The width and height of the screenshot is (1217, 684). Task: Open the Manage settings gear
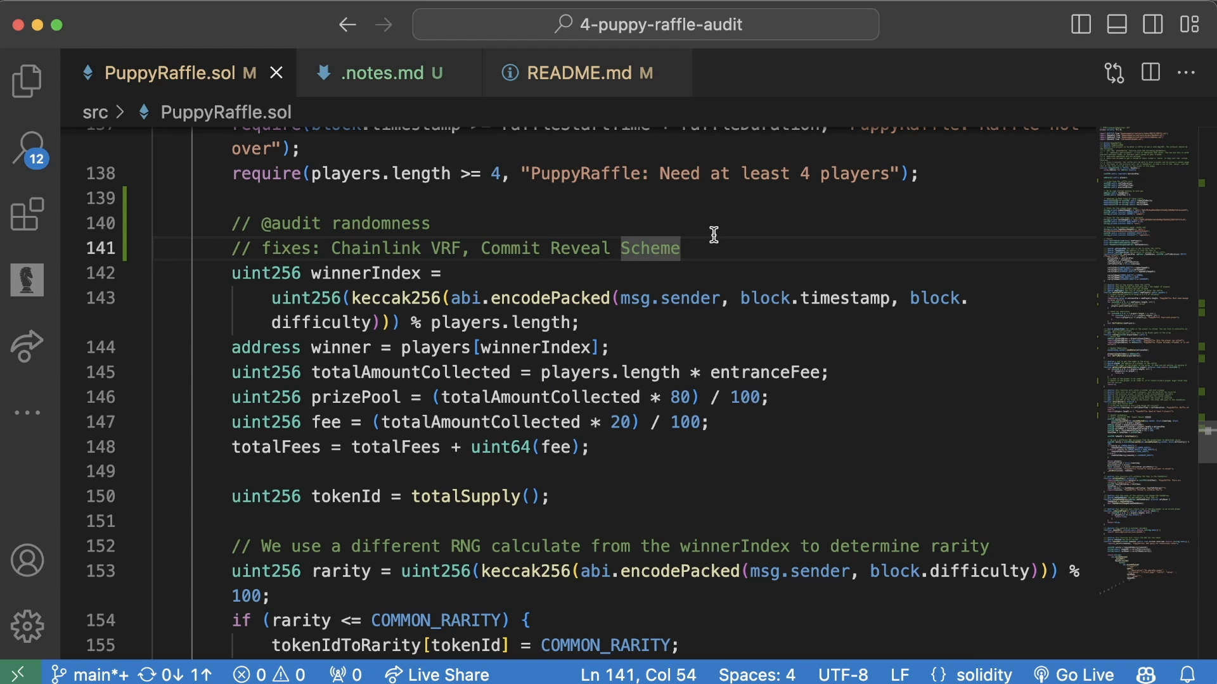point(27,626)
